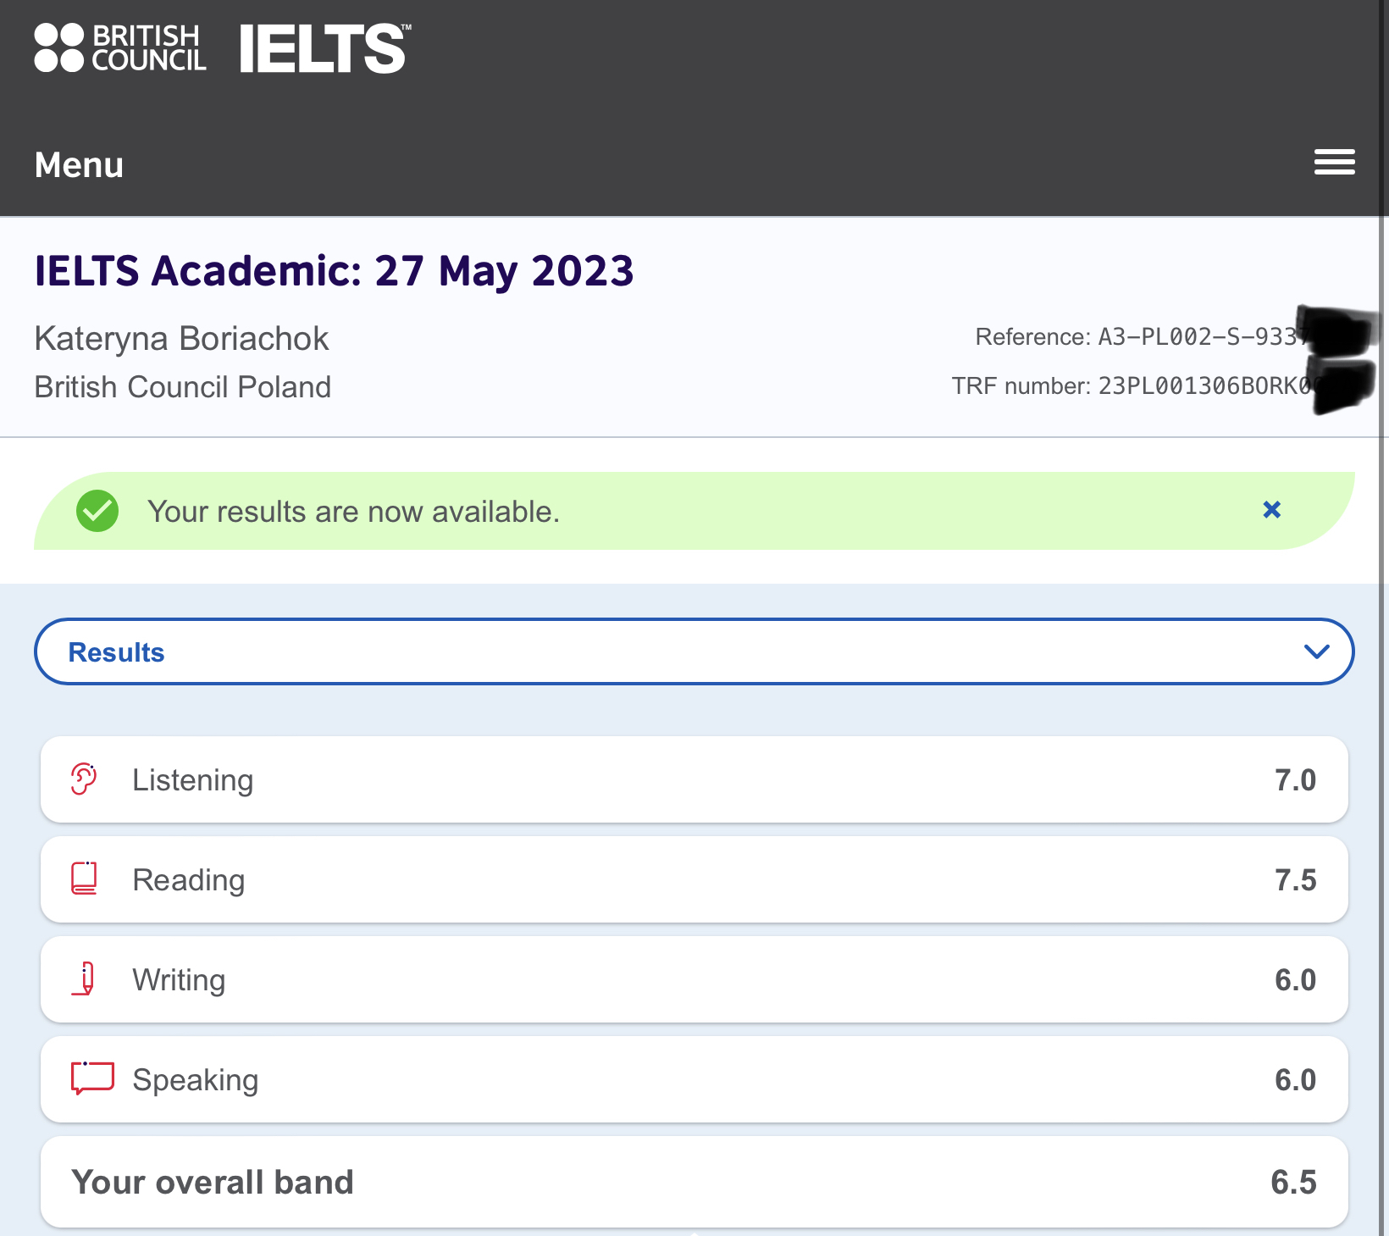This screenshot has width=1389, height=1236.
Task: Click the Reading score 7.5
Action: pyautogui.click(x=1295, y=880)
